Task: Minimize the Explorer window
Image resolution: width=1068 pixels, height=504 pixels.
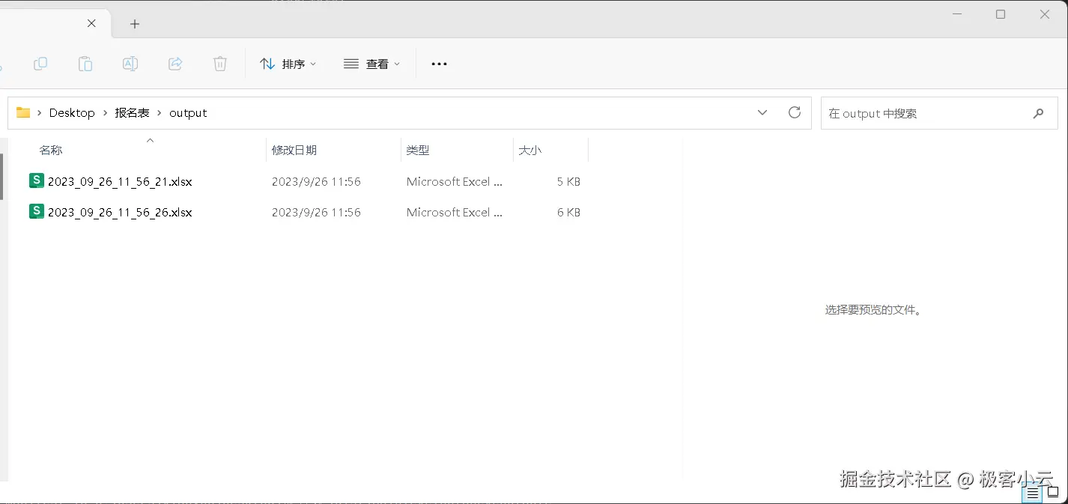Action: point(956,14)
